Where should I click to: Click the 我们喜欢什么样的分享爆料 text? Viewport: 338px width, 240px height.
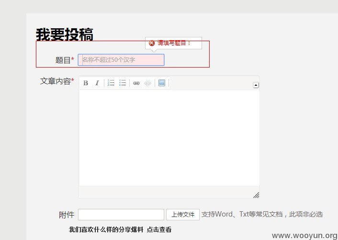(x=106, y=229)
